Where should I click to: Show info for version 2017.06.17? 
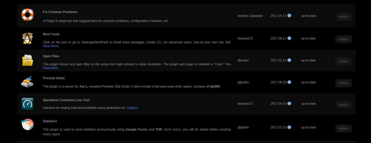(x=289, y=38)
